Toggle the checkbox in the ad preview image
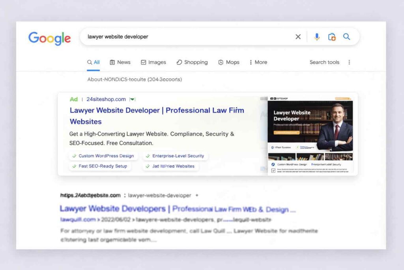 pyautogui.click(x=273, y=171)
